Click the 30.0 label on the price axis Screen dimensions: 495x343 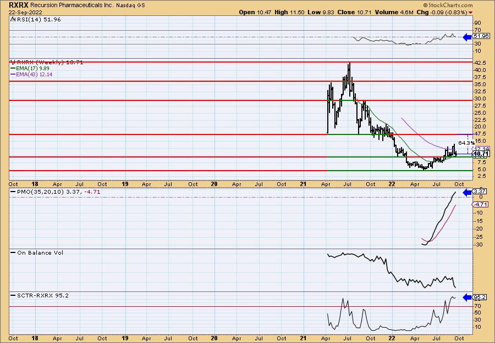[480, 99]
